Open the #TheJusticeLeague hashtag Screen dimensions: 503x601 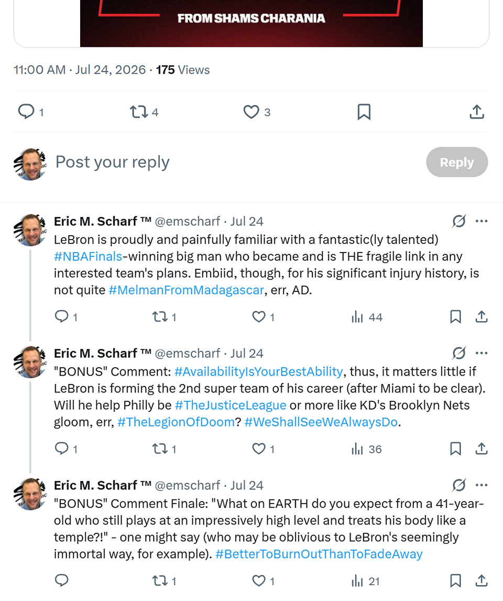[x=231, y=405]
